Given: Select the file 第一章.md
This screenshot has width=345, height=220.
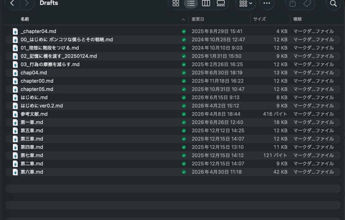Looking at the screenshot, I should 32,122.
